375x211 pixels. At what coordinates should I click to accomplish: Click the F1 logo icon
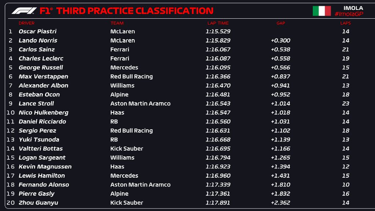point(24,11)
